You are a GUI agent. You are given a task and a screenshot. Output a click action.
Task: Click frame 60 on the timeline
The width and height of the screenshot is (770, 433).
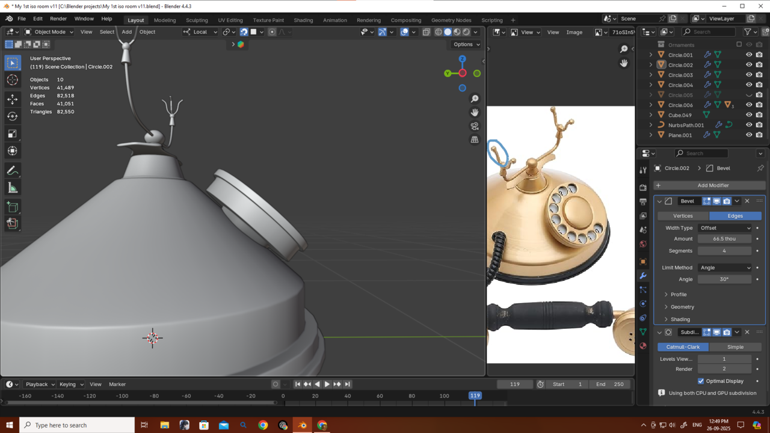(x=380, y=396)
